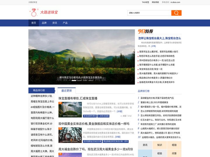Open 老凤祥 红玛瑙的价格 ranking item
The width and height of the screenshot is (210, 157).
coord(42,140)
